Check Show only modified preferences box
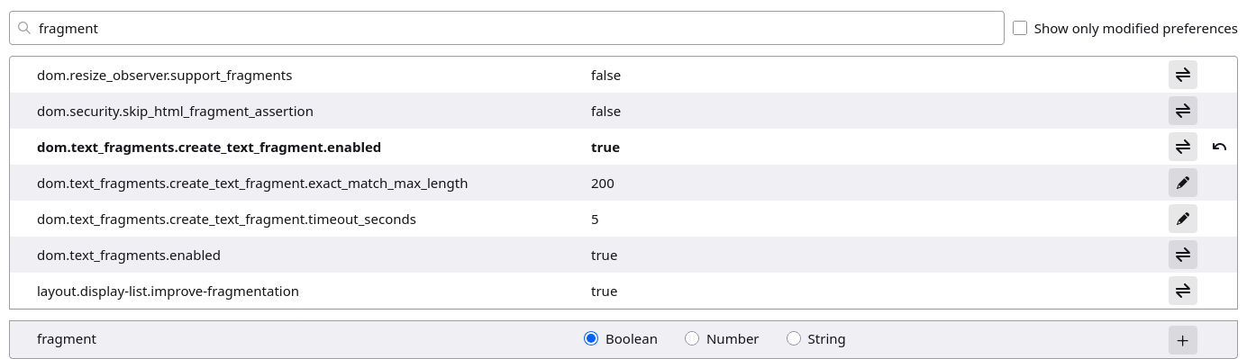Image resolution: width=1247 pixels, height=359 pixels. 1020,28
